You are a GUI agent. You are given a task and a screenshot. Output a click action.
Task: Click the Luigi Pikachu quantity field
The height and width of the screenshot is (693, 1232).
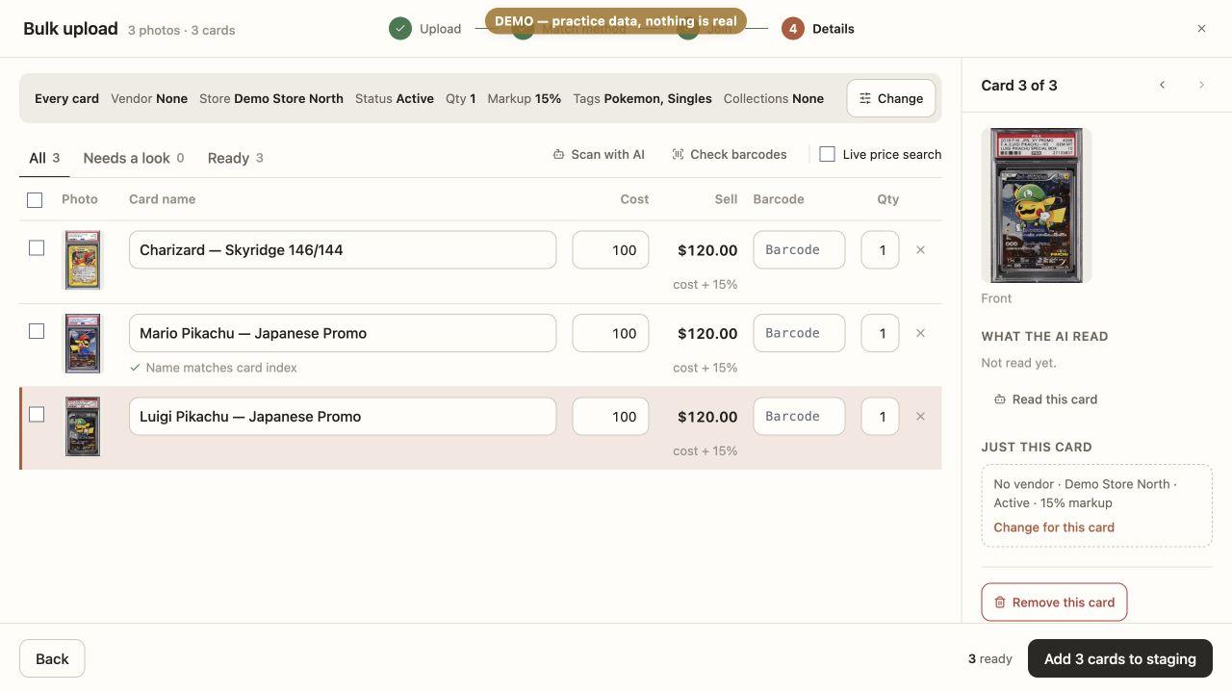coord(880,417)
